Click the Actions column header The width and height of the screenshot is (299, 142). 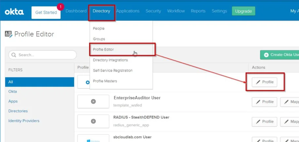pyautogui.click(x=259, y=67)
